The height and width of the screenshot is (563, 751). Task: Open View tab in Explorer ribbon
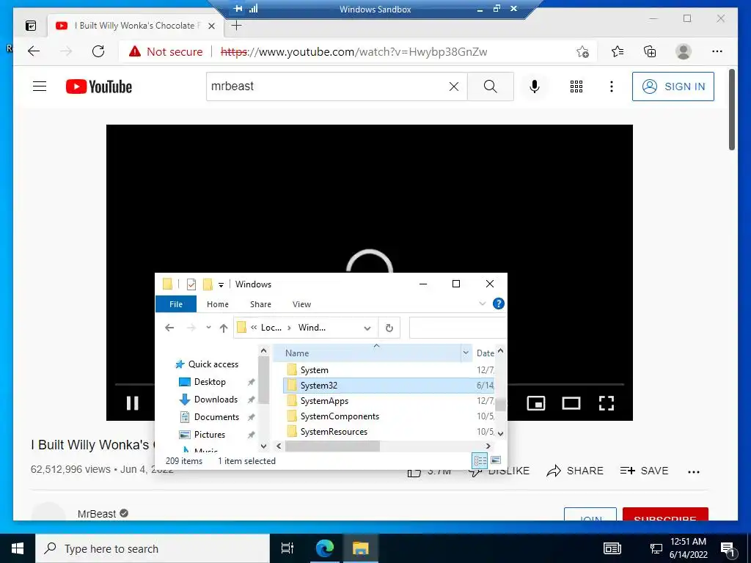click(301, 304)
